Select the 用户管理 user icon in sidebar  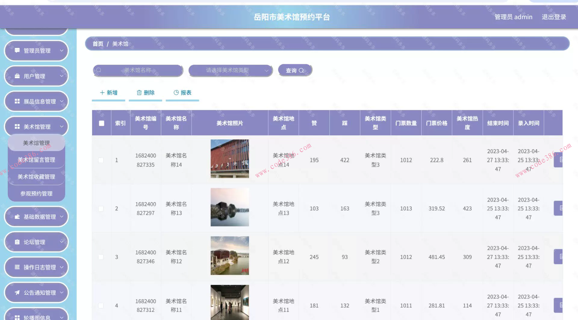pyautogui.click(x=17, y=76)
